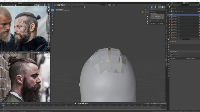Click the outliner search field
Image resolution: width=200 pixels, height=112 pixels.
[x=184, y=5]
